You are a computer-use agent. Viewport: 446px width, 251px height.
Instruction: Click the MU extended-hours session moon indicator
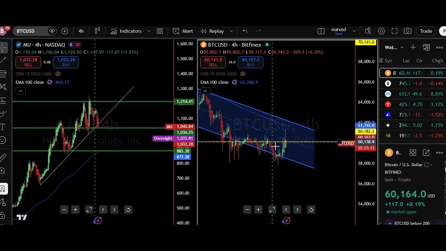(71, 45)
